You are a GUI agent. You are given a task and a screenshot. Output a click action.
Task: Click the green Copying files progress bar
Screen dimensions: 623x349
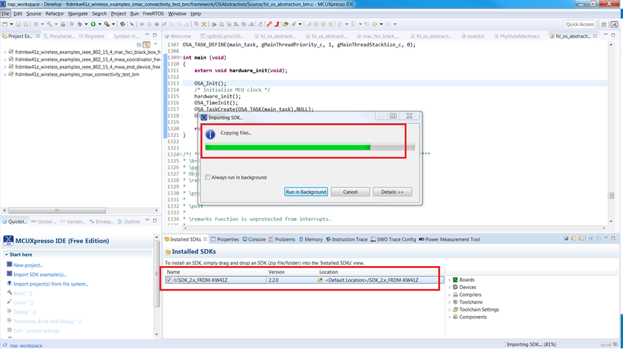point(310,147)
